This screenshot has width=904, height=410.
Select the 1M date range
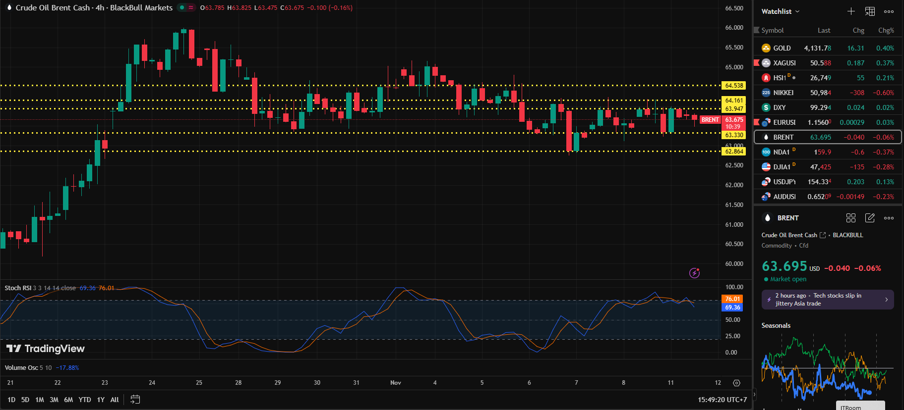40,400
